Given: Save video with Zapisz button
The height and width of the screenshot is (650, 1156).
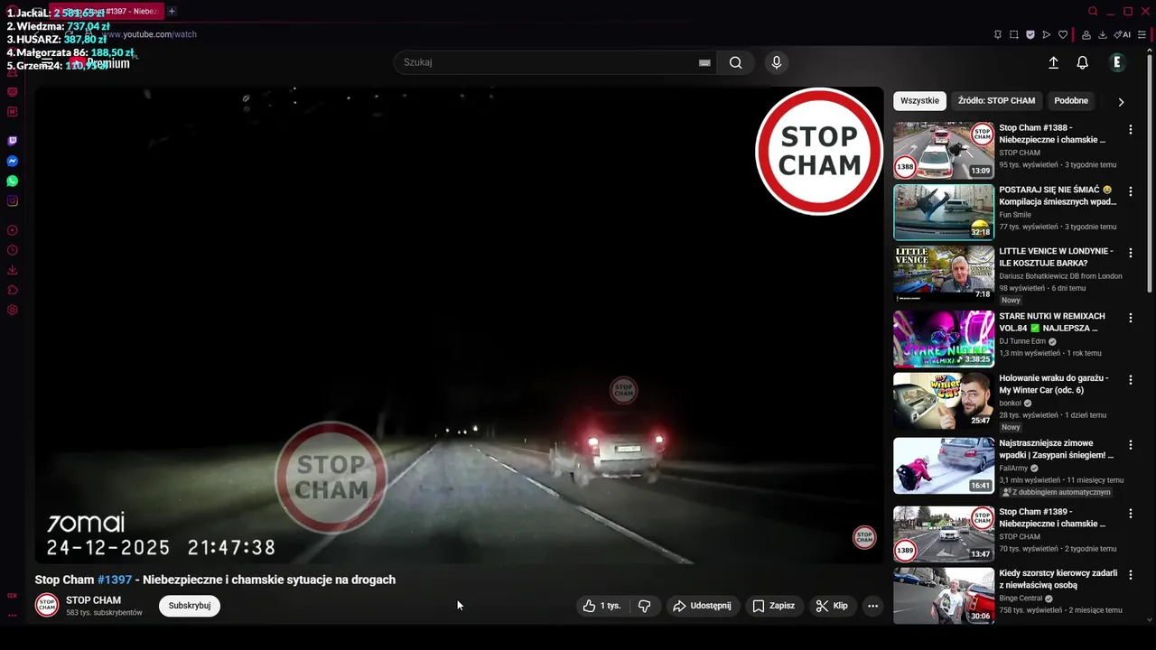Looking at the screenshot, I should tap(774, 606).
